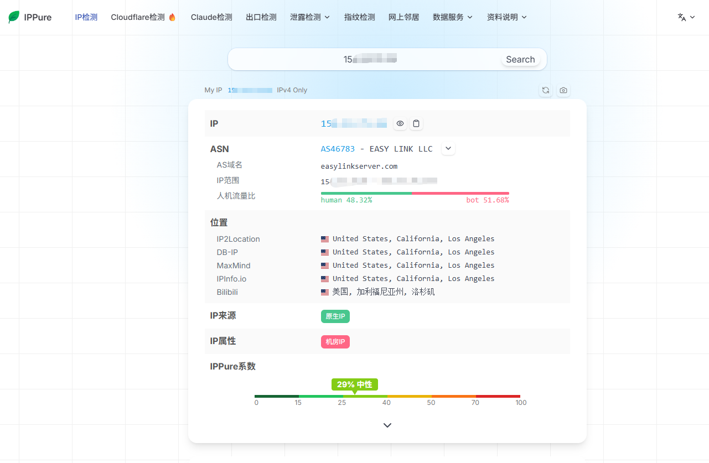Click the IP2Location source label

239,239
